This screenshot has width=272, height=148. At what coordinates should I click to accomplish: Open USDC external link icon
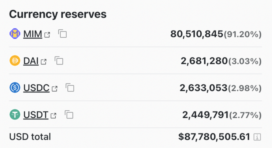[x=55, y=89]
